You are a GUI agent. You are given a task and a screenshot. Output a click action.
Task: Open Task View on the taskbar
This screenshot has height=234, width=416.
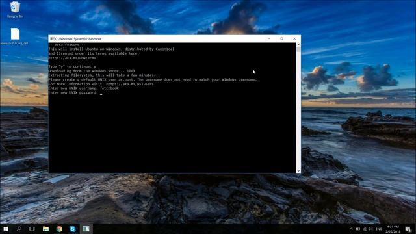[32, 229]
